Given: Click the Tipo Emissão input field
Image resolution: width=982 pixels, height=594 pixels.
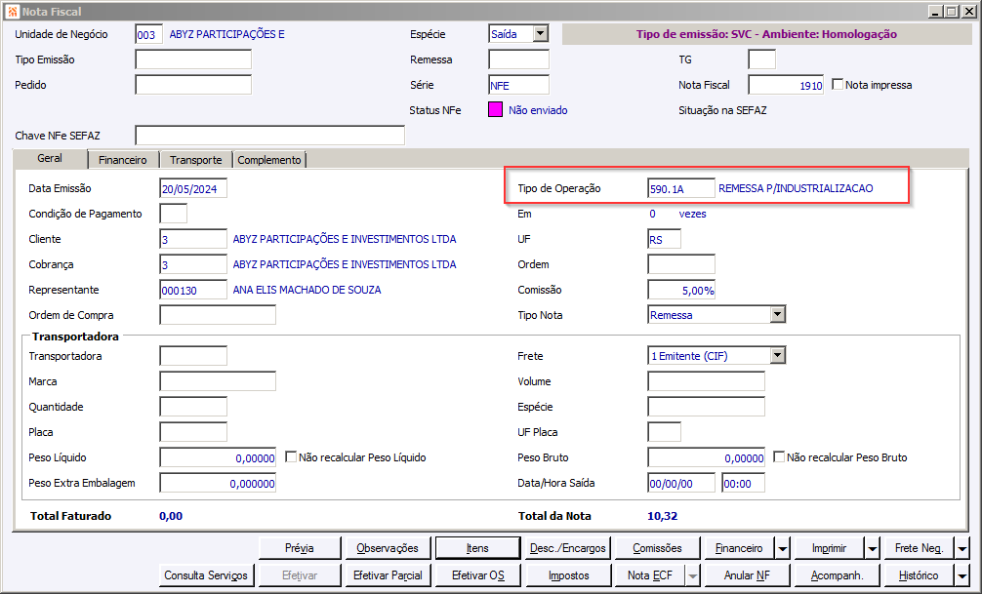Looking at the screenshot, I should click(193, 59).
